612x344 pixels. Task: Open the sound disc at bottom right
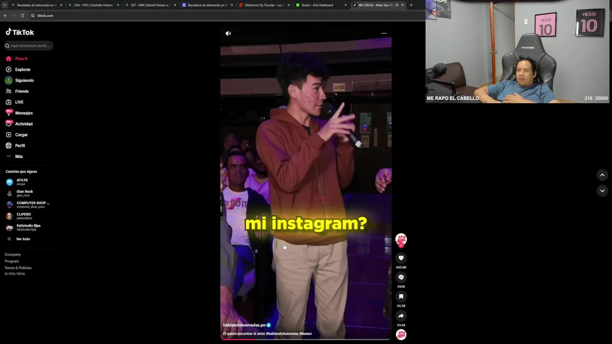point(401,334)
